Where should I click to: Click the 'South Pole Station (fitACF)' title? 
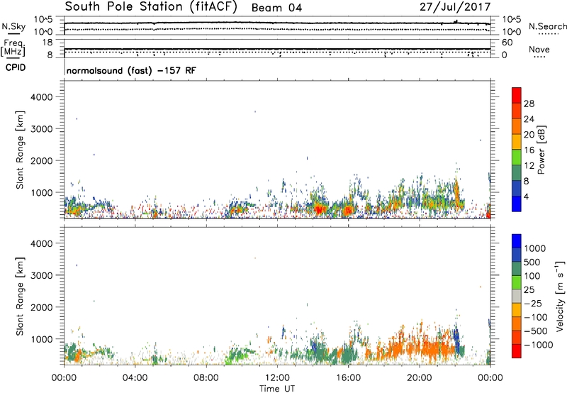pos(151,7)
